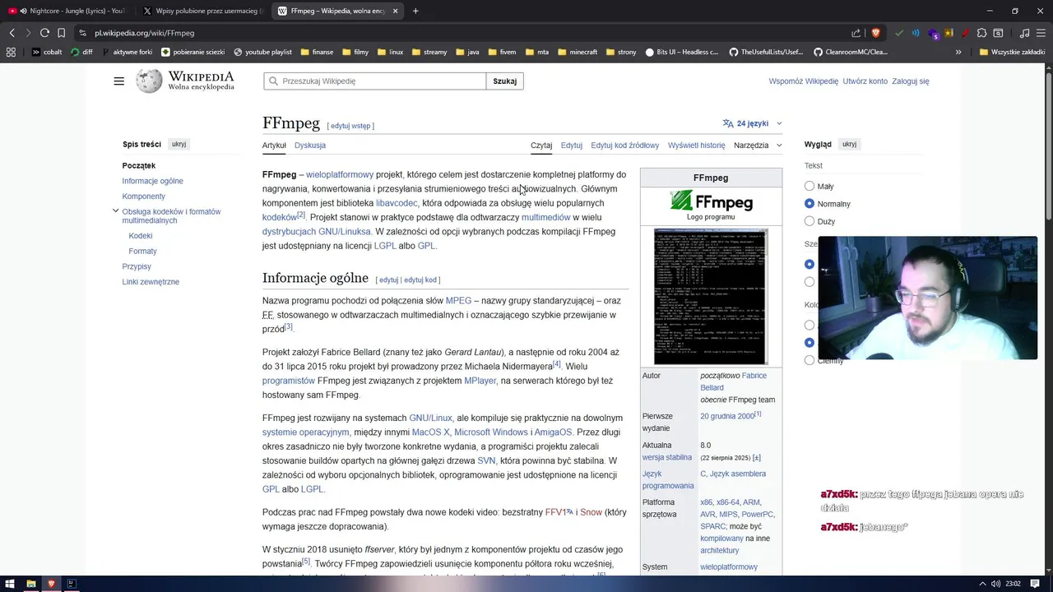Open the Wspomóż Wikipedię link
This screenshot has height=592, width=1053.
(x=804, y=81)
